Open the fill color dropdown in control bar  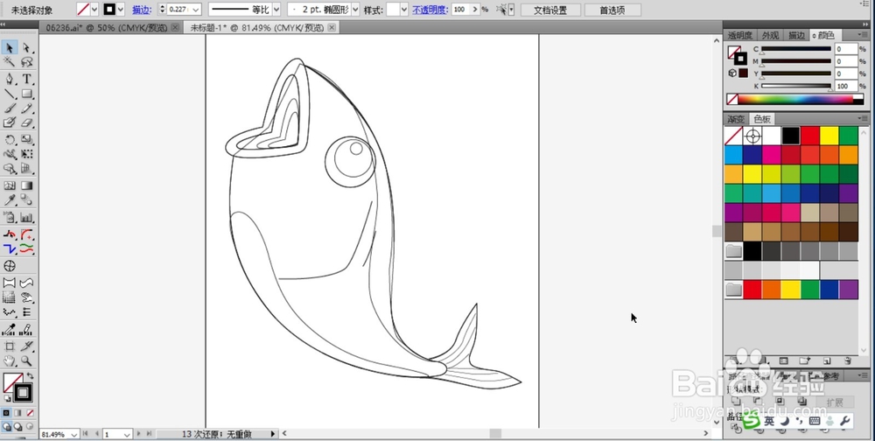[94, 10]
